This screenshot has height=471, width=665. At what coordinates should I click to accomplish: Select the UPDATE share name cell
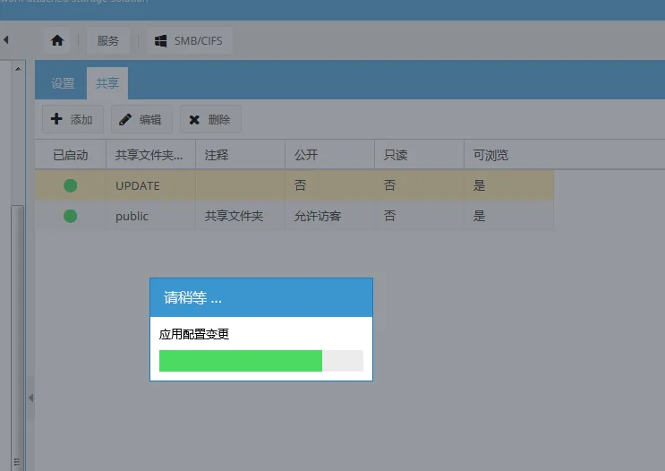(x=150, y=185)
